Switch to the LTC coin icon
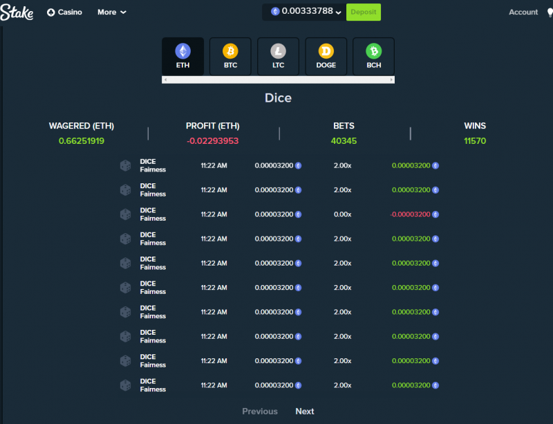553x424 pixels. (279, 51)
